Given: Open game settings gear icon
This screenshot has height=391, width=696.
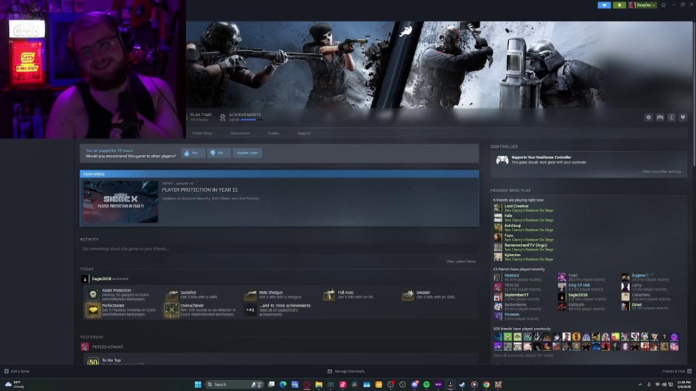Looking at the screenshot, I should coord(649,117).
